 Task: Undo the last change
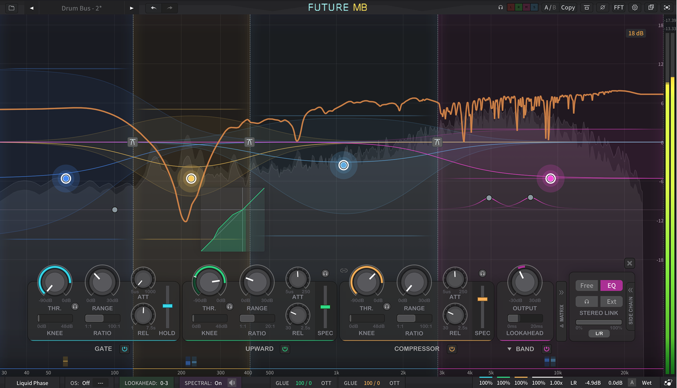click(154, 7)
